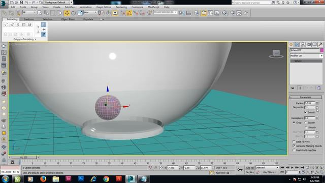Open Select by Name dialog
The height and width of the screenshot is (183, 325).
click(46, 13)
